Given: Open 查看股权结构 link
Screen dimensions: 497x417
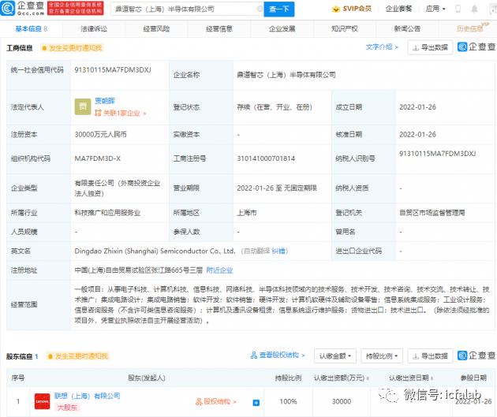Looking at the screenshot, I should pos(278,356).
